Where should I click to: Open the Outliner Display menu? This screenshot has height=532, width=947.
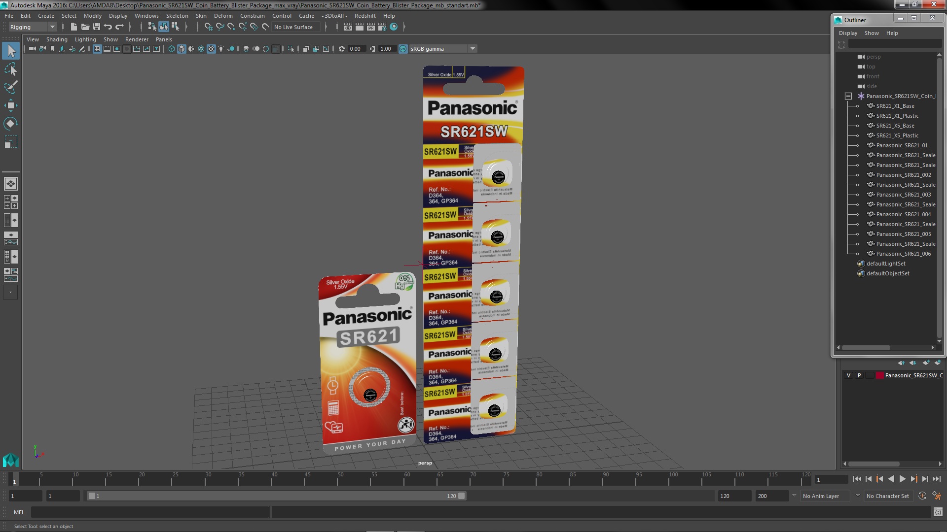click(848, 33)
